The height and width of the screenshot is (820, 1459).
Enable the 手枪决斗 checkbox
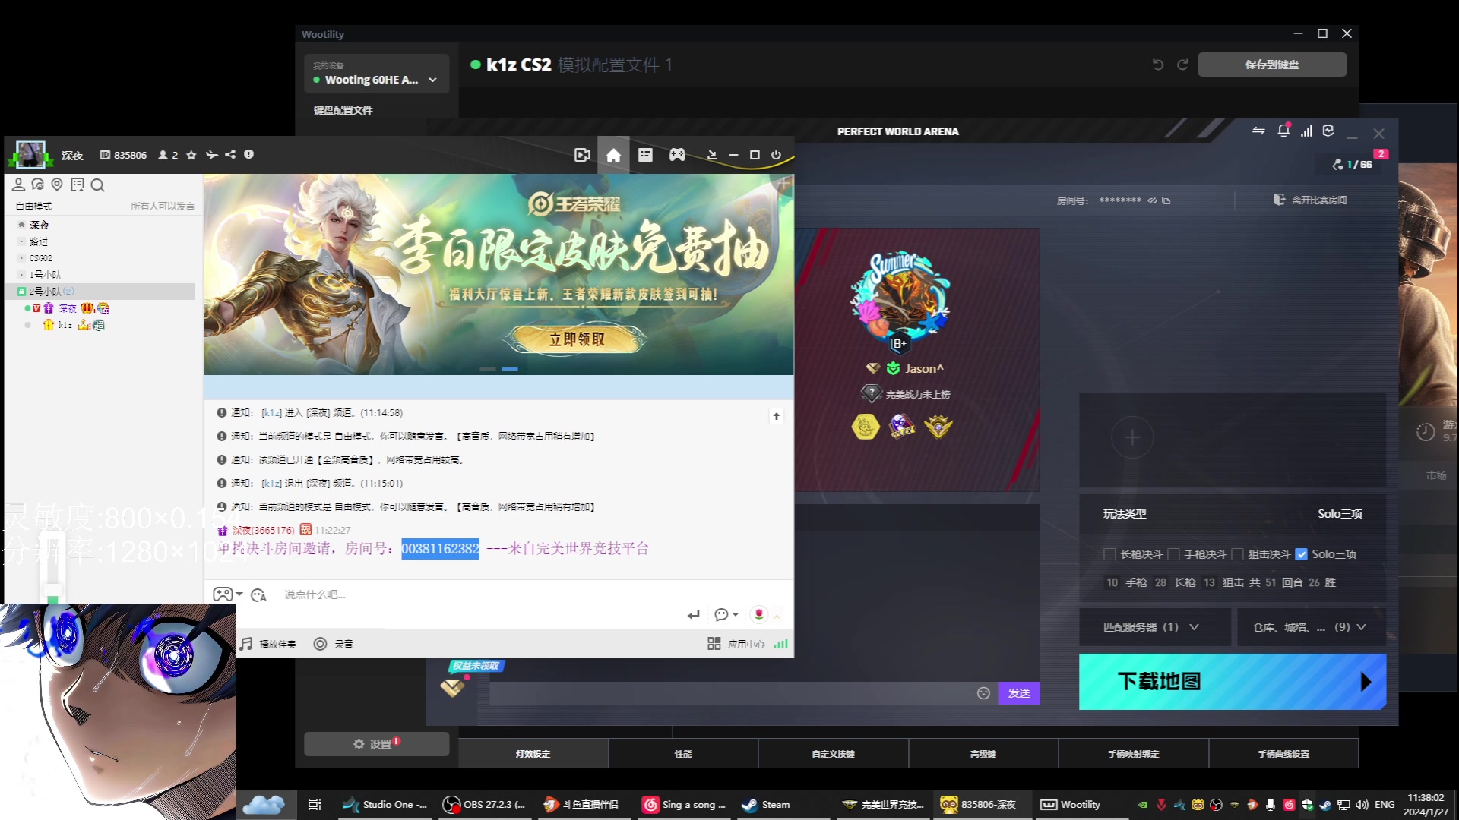coord(1173,554)
